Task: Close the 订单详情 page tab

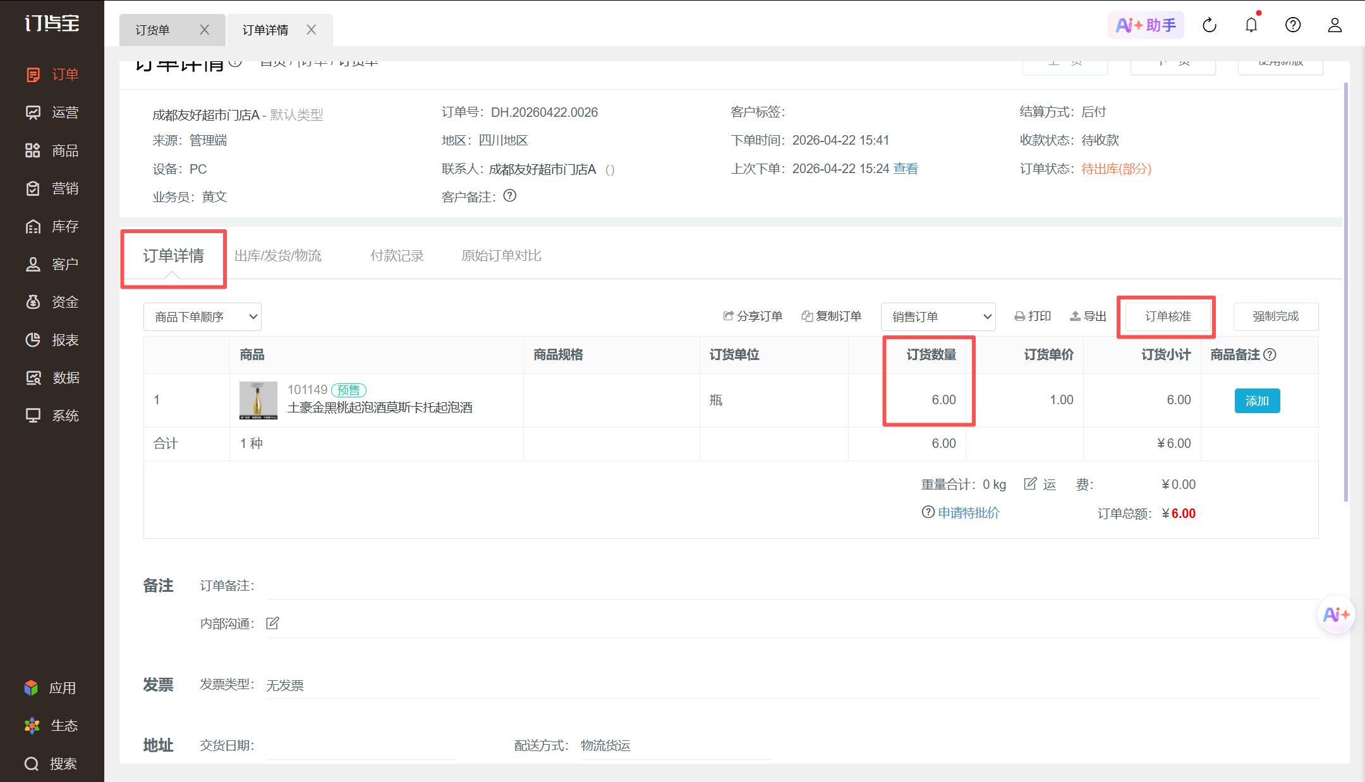Action: coord(311,30)
